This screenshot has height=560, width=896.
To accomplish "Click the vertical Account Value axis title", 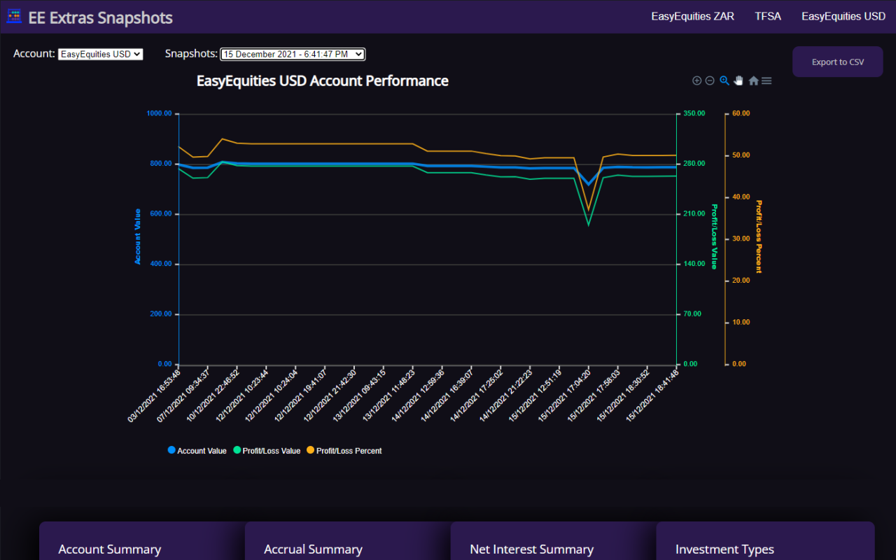I will (x=138, y=237).
